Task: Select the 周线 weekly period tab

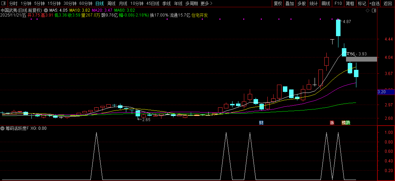Action: pos(111,3)
